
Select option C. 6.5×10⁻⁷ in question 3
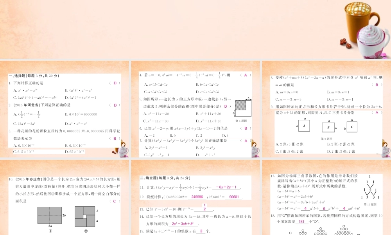coord(24,152)
